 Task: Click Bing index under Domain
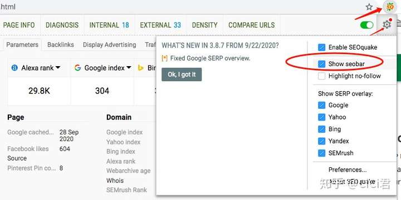coord(121,152)
